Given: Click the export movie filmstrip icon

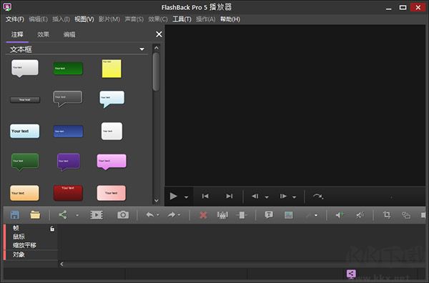Looking at the screenshot, I should click(97, 215).
